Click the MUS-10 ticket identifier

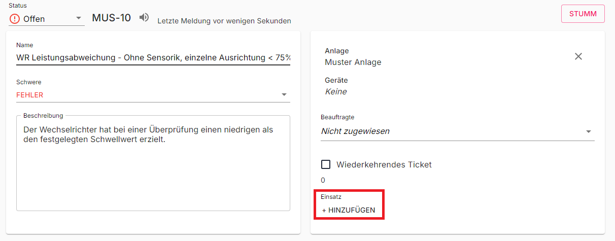pyautogui.click(x=111, y=18)
